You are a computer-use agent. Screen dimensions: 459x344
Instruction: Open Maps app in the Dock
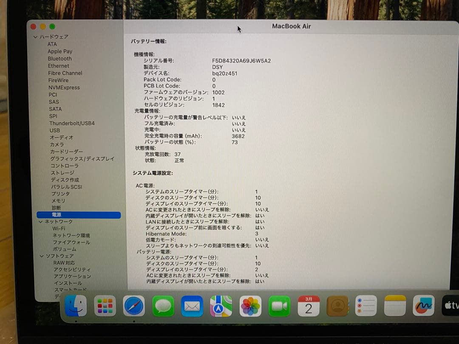click(221, 306)
